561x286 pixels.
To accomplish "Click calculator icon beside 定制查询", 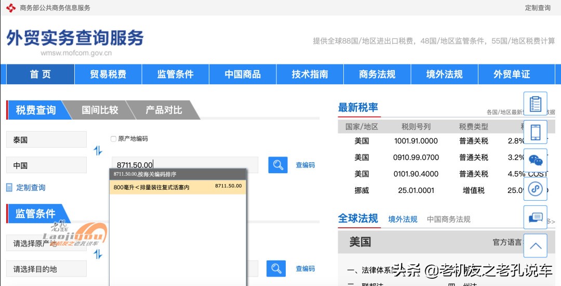I will point(9,188).
